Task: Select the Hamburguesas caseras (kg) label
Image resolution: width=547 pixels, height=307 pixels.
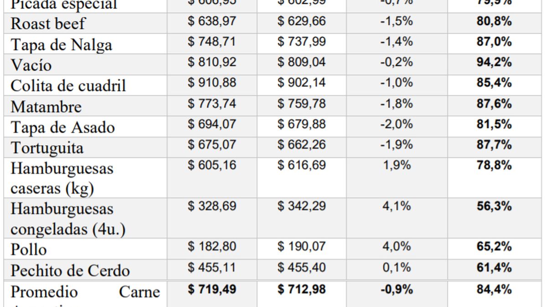Action: click(62, 178)
